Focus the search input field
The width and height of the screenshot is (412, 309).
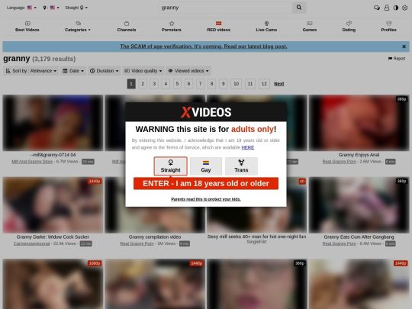225,8
